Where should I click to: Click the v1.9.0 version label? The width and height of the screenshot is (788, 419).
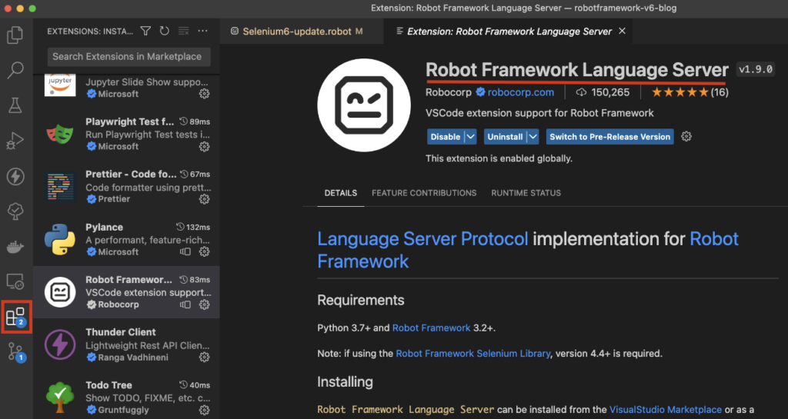click(756, 69)
